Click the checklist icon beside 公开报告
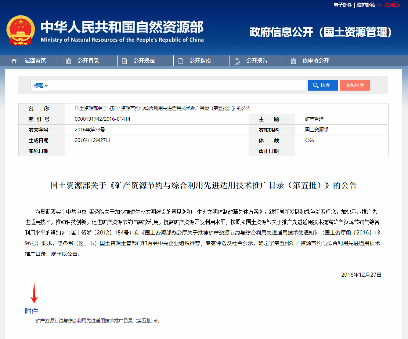Viewport: 408px width, 339px height. point(237,61)
